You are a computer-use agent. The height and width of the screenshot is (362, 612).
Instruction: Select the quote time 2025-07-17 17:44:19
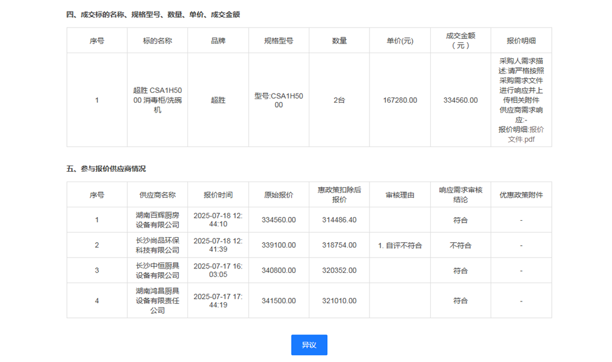click(218, 300)
